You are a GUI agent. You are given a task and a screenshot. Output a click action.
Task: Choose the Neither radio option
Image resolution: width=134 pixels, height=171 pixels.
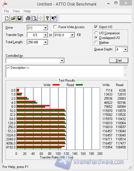(x=96, y=42)
